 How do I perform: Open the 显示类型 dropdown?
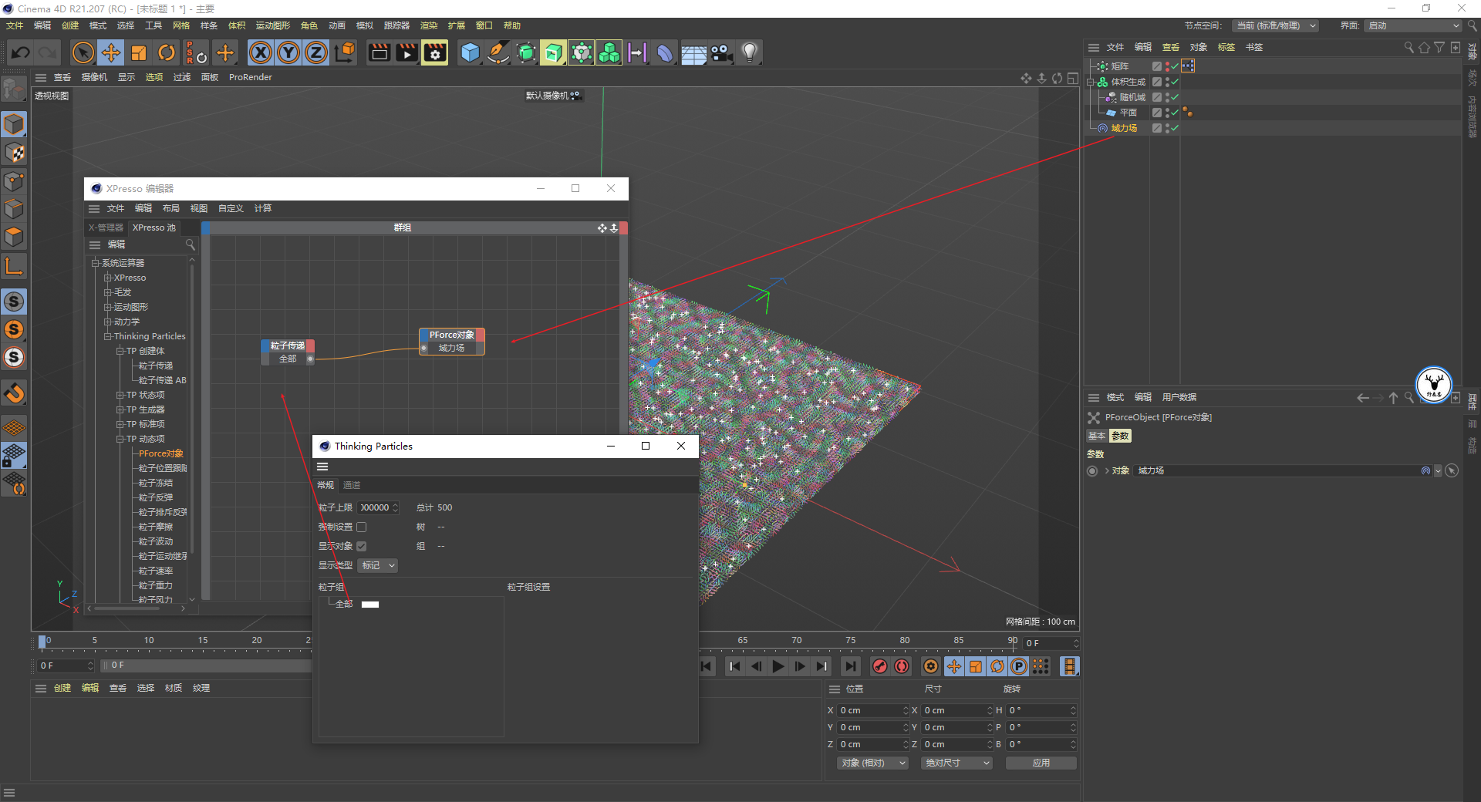point(377,565)
